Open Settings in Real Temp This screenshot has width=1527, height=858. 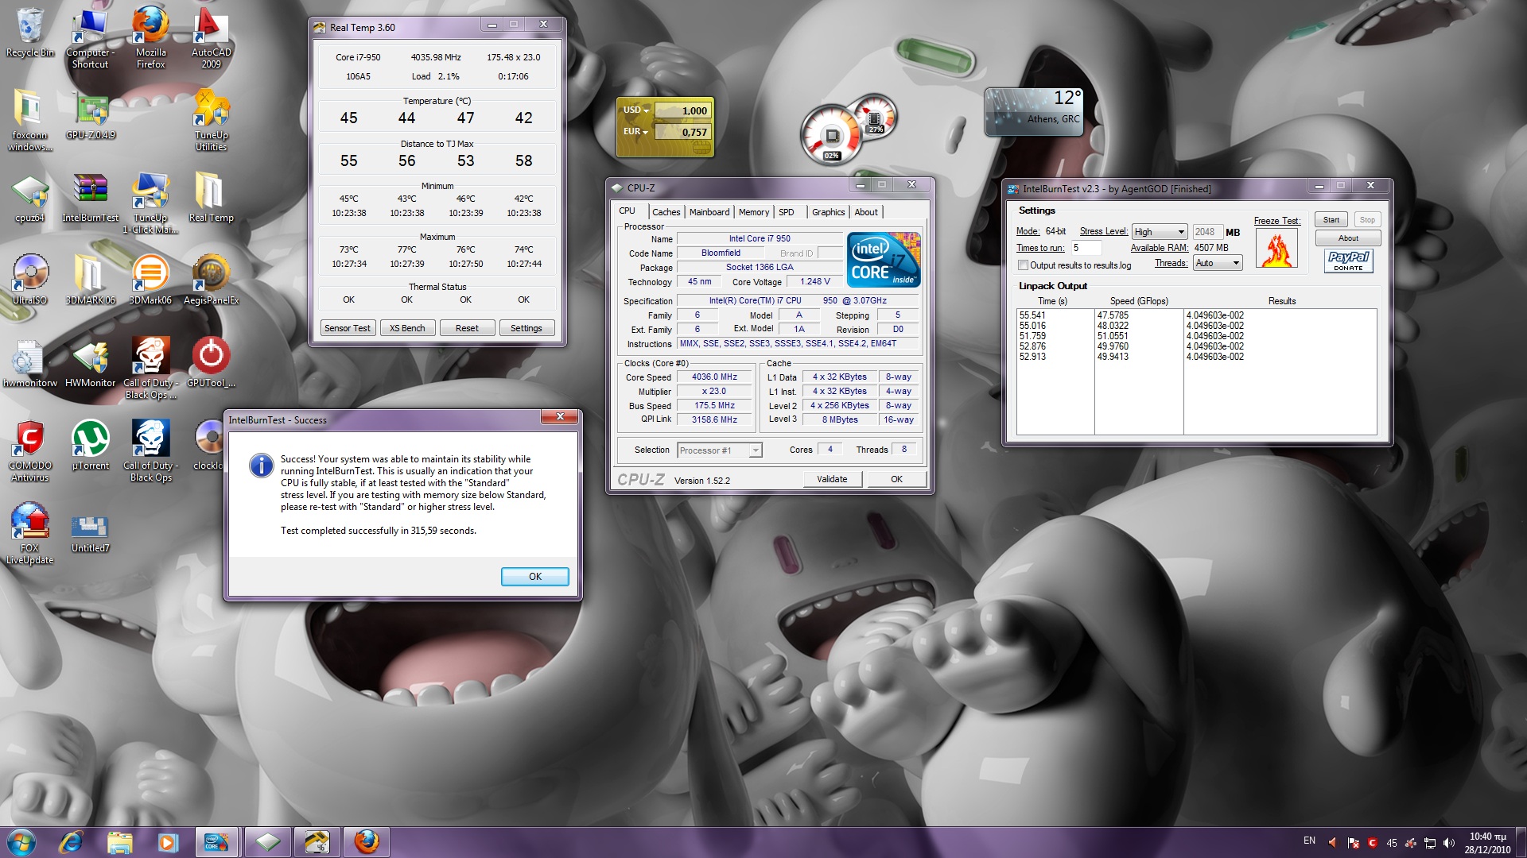pos(526,328)
